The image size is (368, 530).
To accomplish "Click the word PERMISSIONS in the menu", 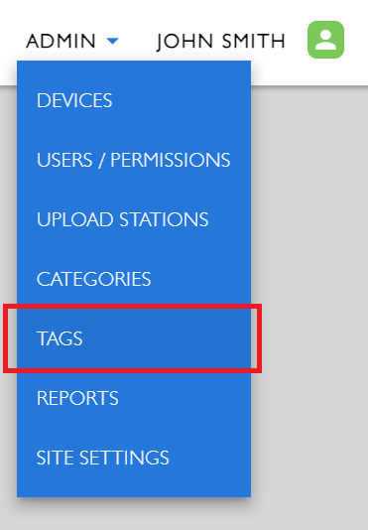I will tap(171, 160).
